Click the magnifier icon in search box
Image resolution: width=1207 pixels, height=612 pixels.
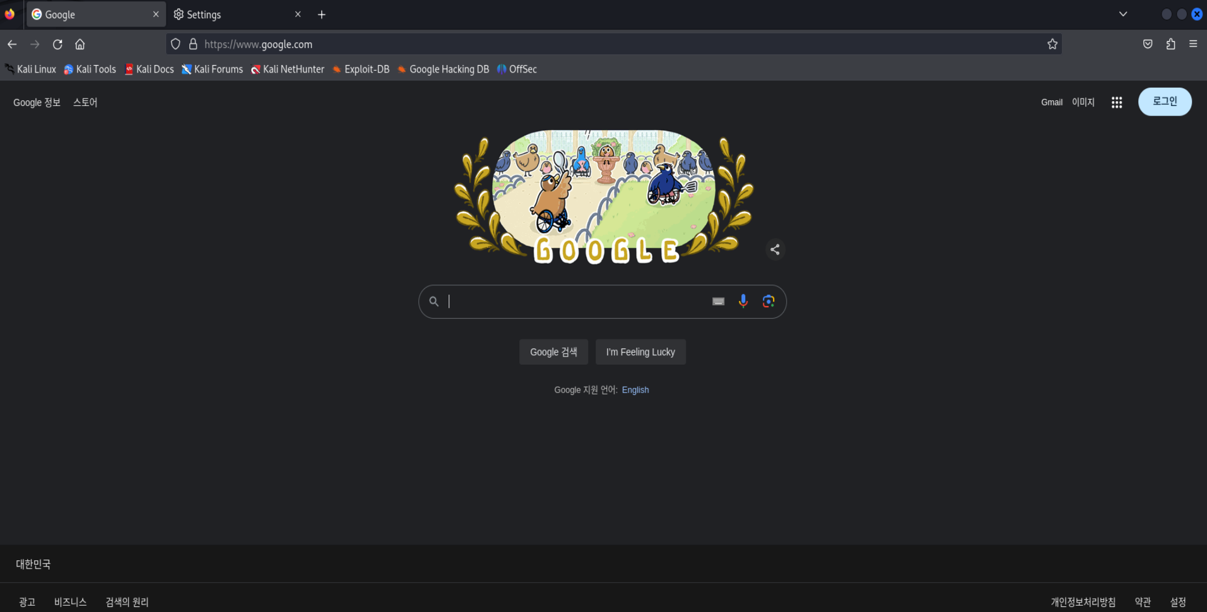pos(434,302)
